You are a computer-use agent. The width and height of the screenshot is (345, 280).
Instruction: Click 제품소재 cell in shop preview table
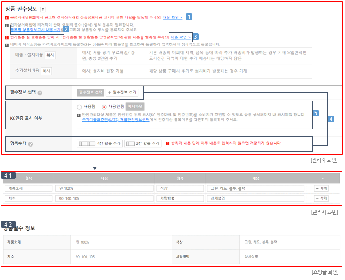coord(37,242)
